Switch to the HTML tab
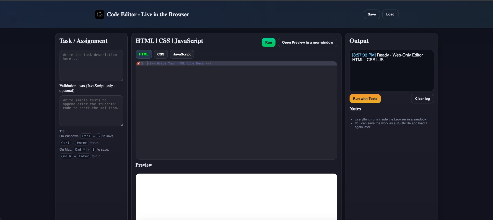The image size is (493, 220). click(143, 54)
